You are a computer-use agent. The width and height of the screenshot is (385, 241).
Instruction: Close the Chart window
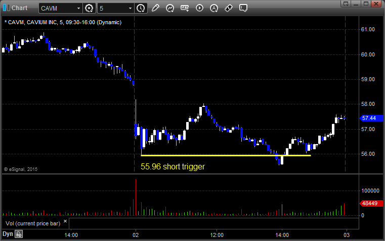[376, 4]
